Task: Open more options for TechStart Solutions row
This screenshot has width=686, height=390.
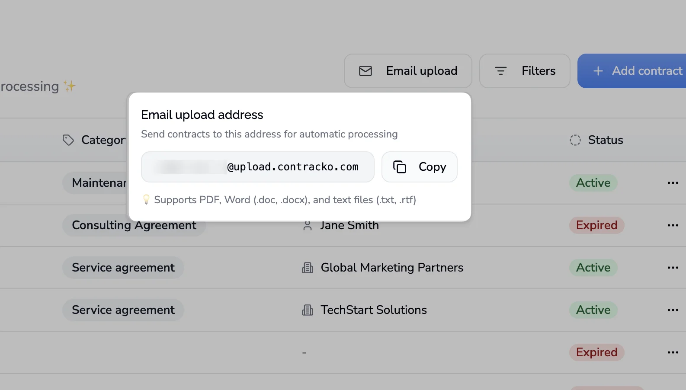Action: [x=673, y=310]
